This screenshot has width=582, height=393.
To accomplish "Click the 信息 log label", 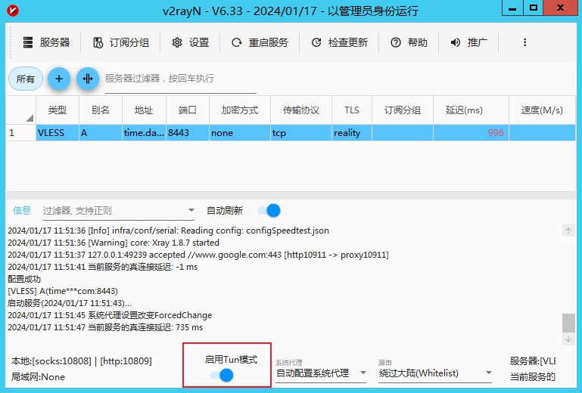I will 22,211.
